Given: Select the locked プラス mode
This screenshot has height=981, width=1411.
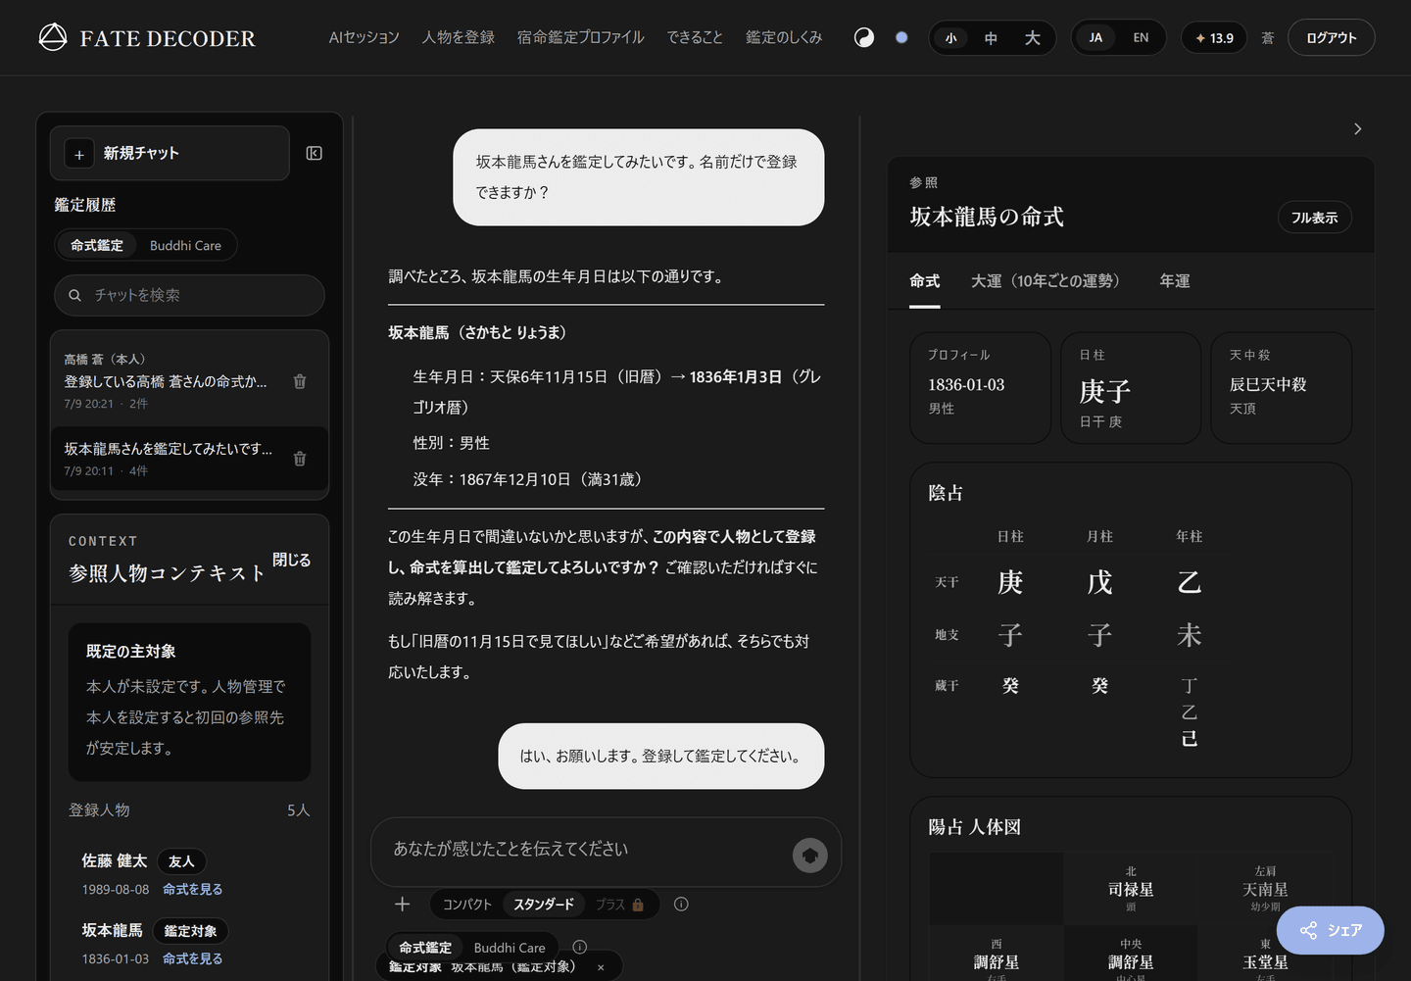Looking at the screenshot, I should point(620,904).
